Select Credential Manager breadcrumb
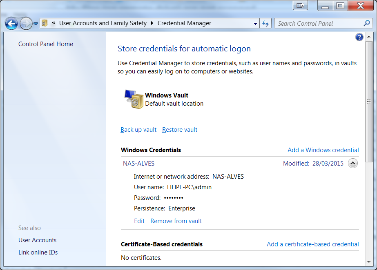The width and height of the screenshot is (377, 270). click(184, 23)
